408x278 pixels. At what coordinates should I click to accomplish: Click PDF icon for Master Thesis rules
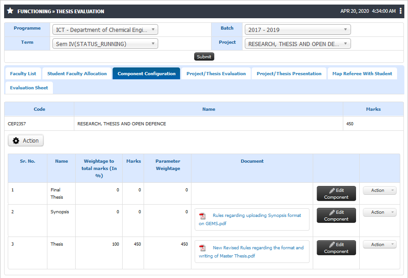pos(202,248)
